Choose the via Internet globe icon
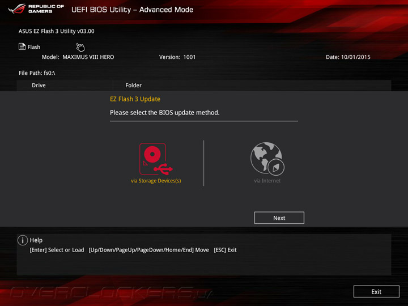Screen dimensions: 408x306 click(267, 159)
